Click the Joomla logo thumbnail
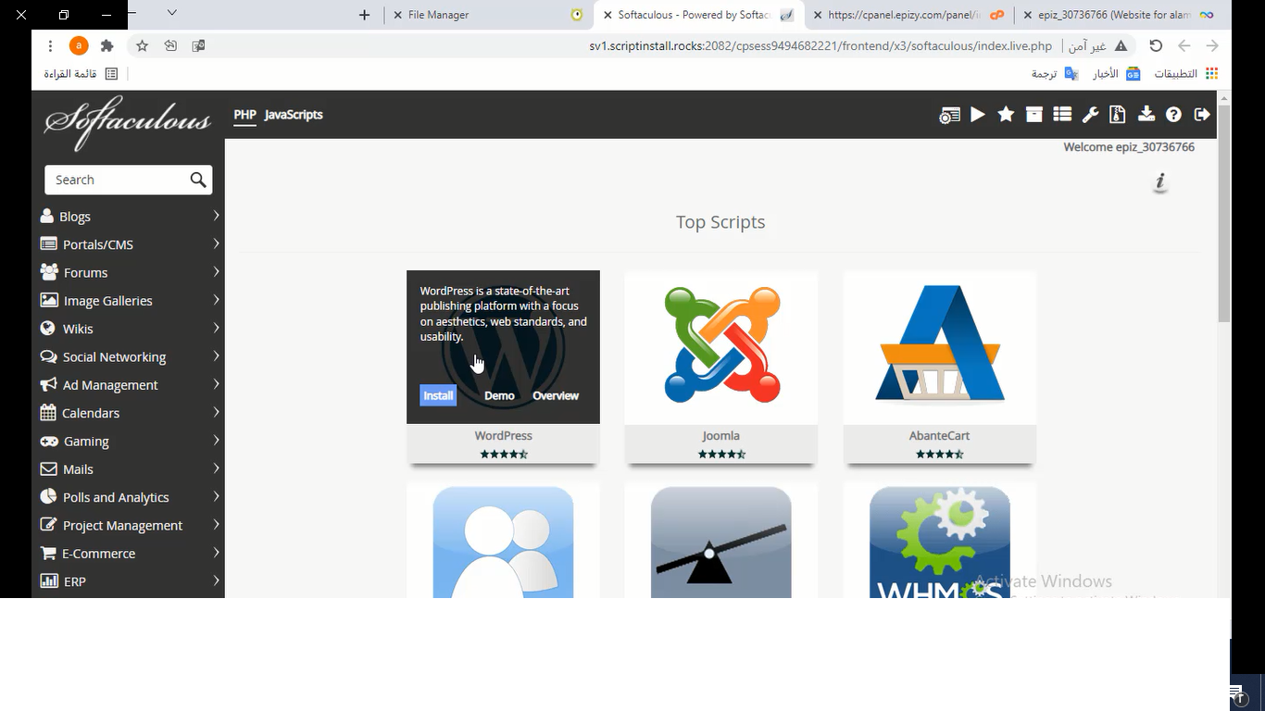Screen dimensions: 1265x711 point(721,344)
